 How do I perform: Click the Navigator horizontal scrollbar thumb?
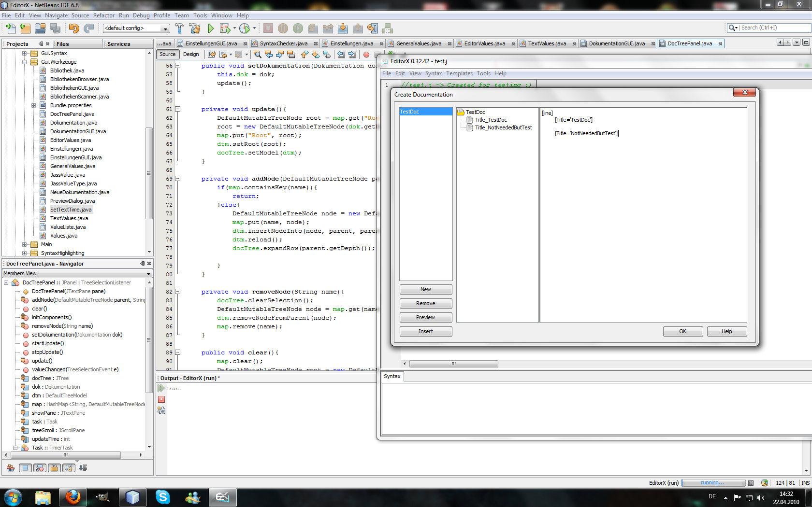(66, 455)
